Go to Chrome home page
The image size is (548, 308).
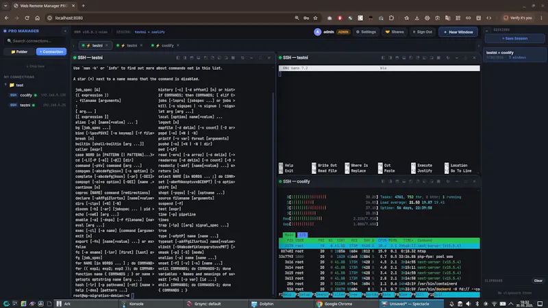38,18
